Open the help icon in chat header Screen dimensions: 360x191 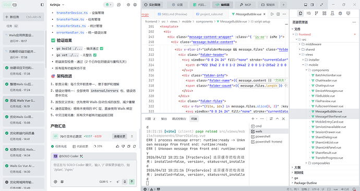[135, 5]
